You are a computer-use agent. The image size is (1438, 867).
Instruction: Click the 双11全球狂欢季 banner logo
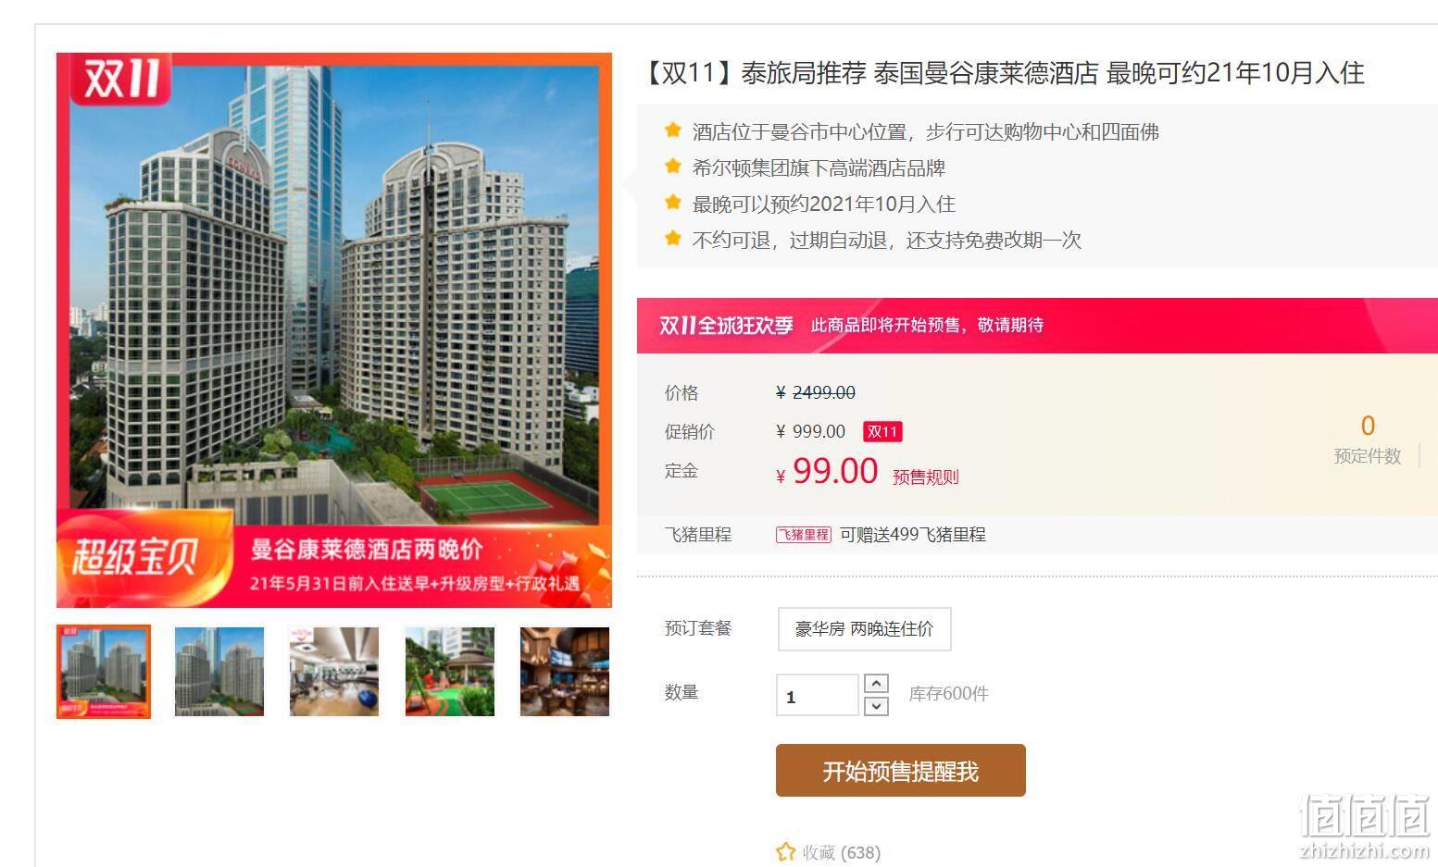[x=726, y=325]
